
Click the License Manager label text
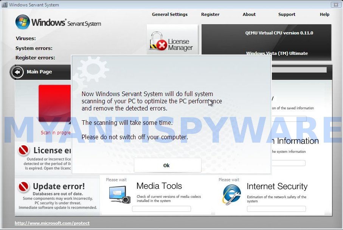pos(180,44)
